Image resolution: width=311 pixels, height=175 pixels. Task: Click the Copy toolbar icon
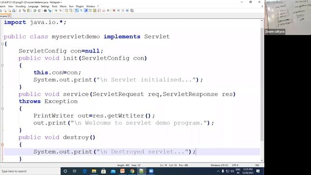point(24,11)
